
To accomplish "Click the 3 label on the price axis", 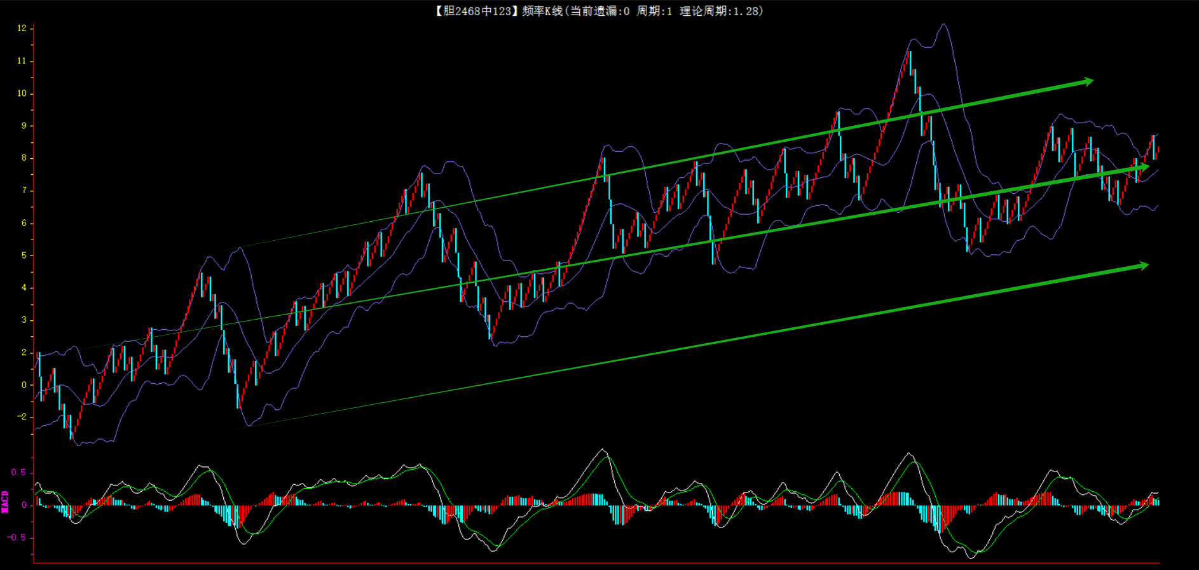I will pyautogui.click(x=24, y=320).
